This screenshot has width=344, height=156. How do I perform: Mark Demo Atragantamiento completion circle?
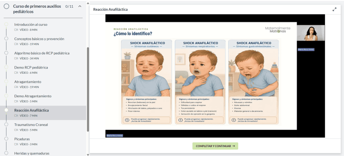tap(6, 96)
